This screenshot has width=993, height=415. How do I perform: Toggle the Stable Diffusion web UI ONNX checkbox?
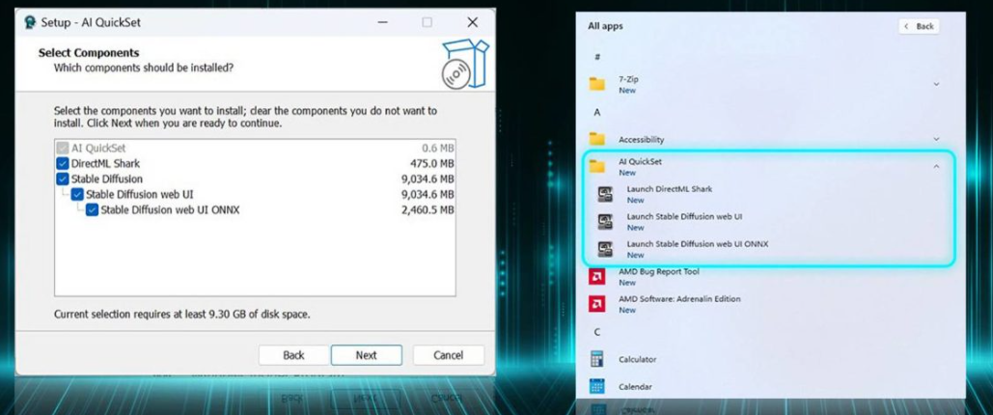[92, 209]
